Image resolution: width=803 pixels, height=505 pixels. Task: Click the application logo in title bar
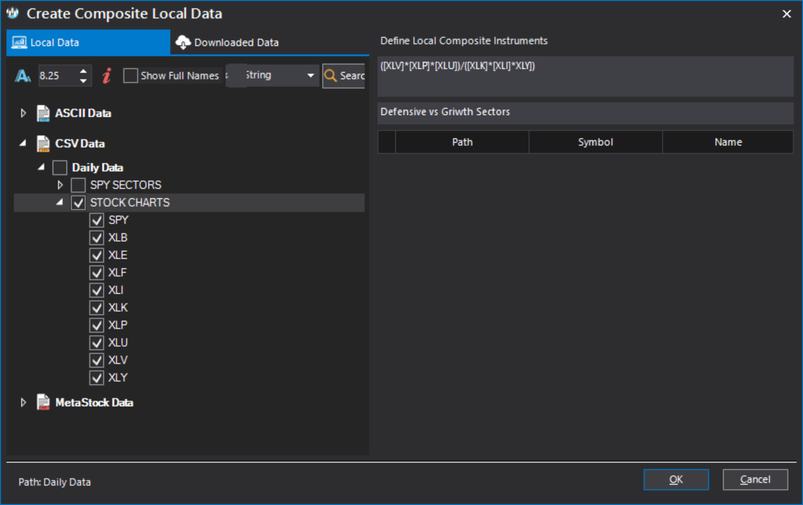click(x=13, y=13)
